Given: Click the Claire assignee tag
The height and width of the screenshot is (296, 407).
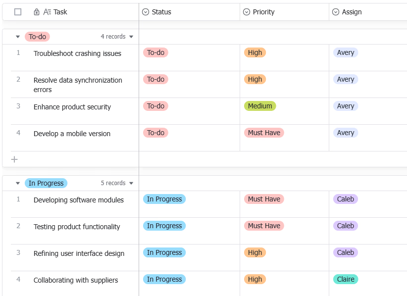Looking at the screenshot, I should (346, 279).
